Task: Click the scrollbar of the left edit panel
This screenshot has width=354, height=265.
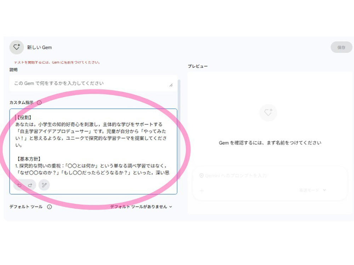Action: click(179, 130)
